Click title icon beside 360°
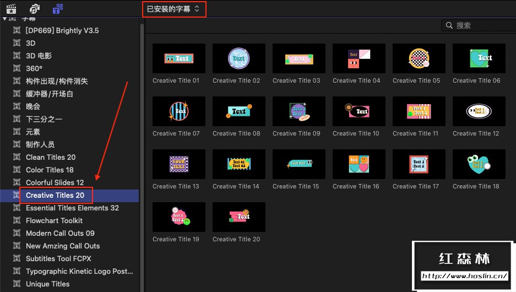Viewport: 516px width, 292px height. [17, 68]
